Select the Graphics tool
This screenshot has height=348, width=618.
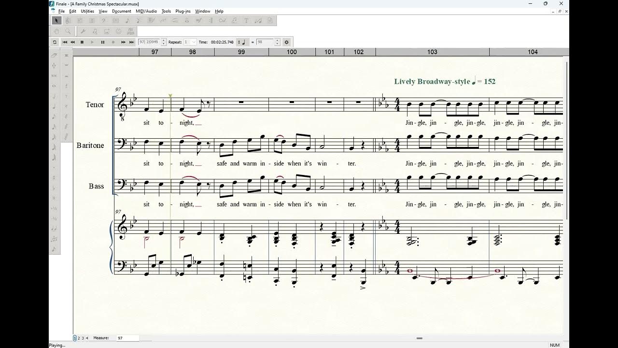coord(107,31)
